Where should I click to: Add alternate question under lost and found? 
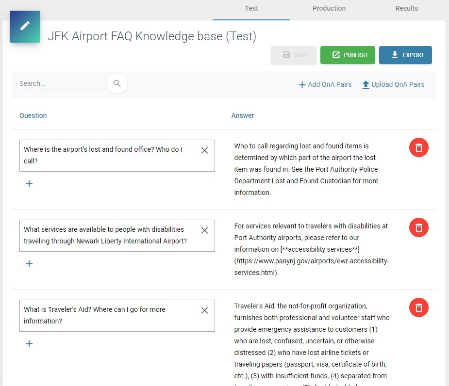click(29, 184)
